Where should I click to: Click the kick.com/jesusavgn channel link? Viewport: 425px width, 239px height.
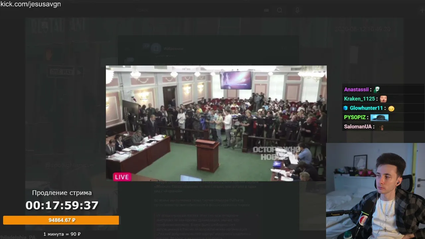[31, 4]
